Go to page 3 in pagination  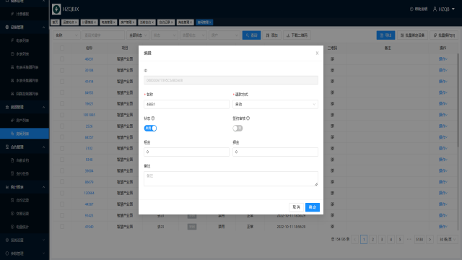(x=382, y=239)
